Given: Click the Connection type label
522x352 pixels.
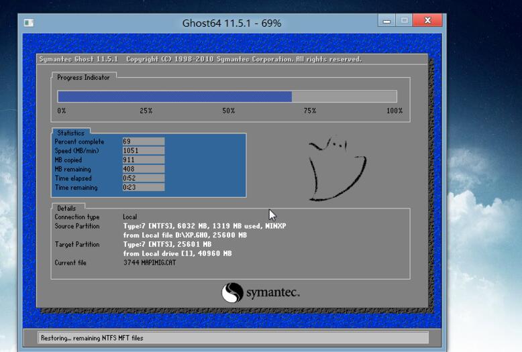Looking at the screenshot, I should [x=77, y=217].
